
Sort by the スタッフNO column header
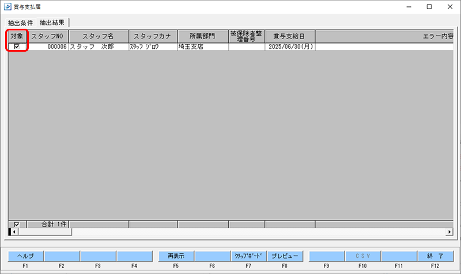[x=48, y=36]
